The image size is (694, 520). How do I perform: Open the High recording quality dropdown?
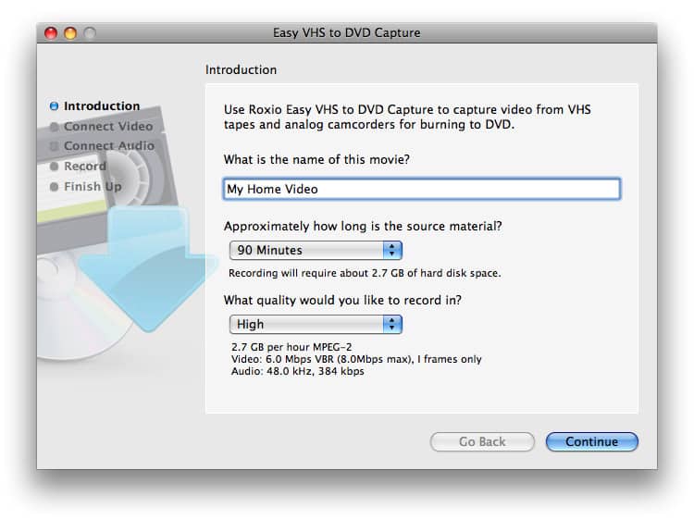(316, 325)
